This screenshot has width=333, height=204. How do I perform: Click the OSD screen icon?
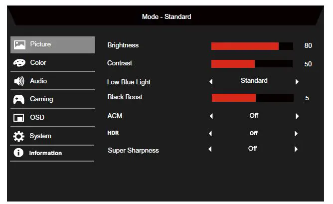(x=19, y=118)
